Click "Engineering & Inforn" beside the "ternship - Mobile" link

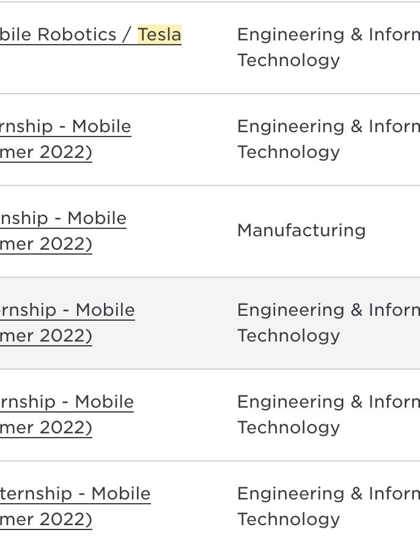click(328, 493)
